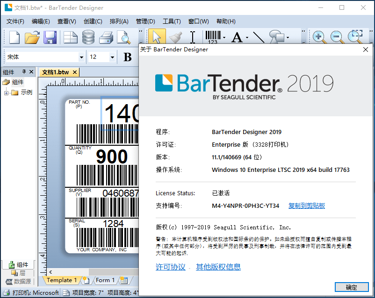
Task: Select the 900 quantity text on label
Action: pyautogui.click(x=112, y=157)
